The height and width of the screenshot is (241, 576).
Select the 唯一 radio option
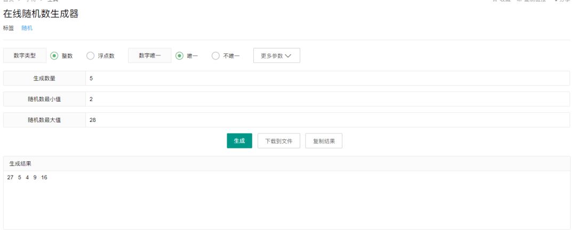(179, 56)
